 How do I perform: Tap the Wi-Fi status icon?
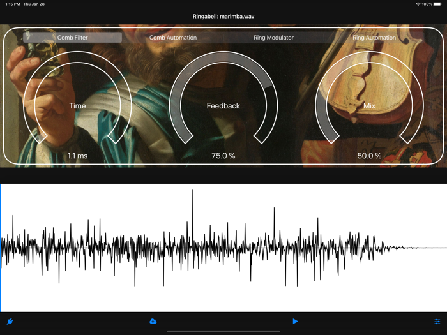(x=418, y=4)
